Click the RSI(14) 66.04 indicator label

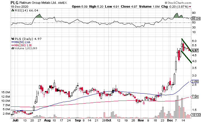coord(27,10)
